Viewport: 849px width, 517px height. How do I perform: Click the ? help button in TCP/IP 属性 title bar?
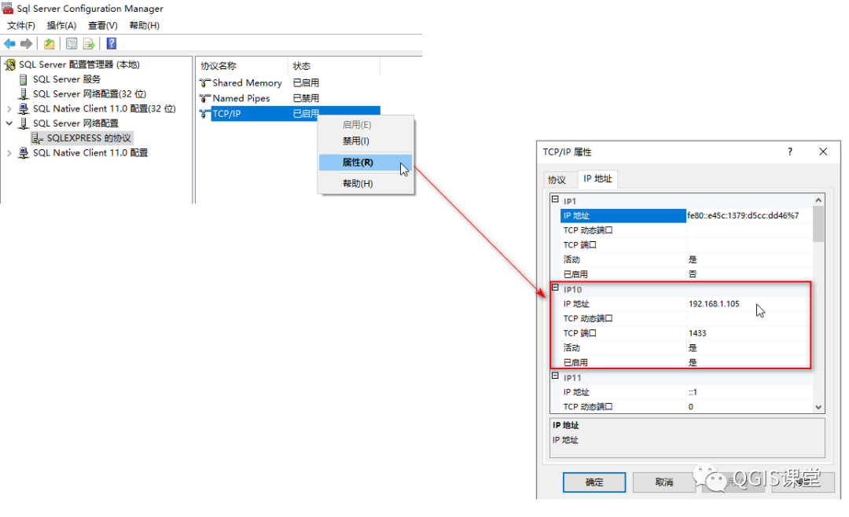(789, 152)
